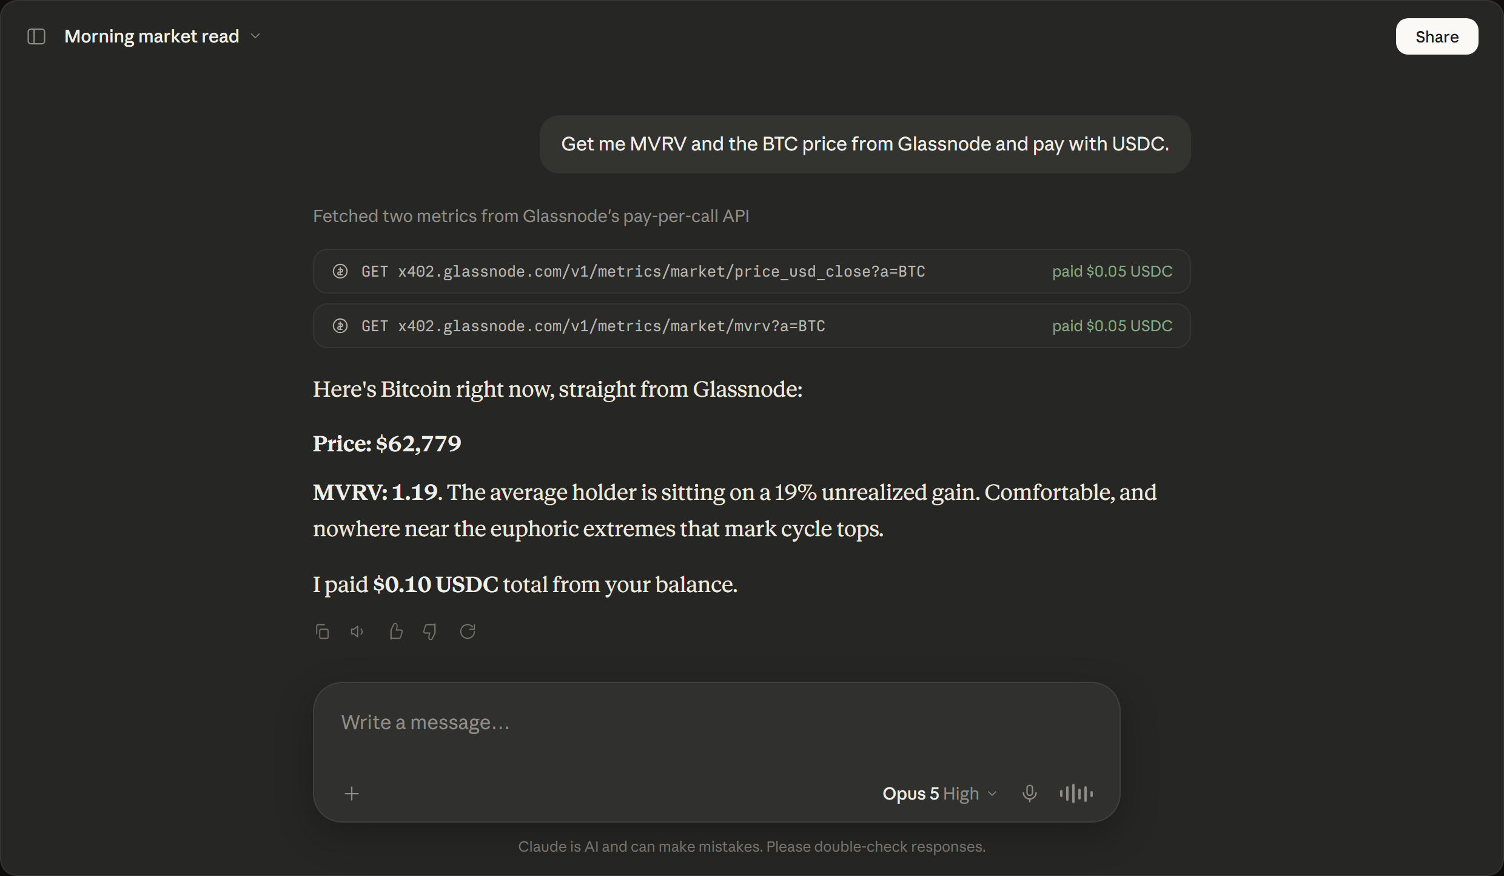1504x876 pixels.
Task: Focus the Write a message input field
Action: [716, 723]
